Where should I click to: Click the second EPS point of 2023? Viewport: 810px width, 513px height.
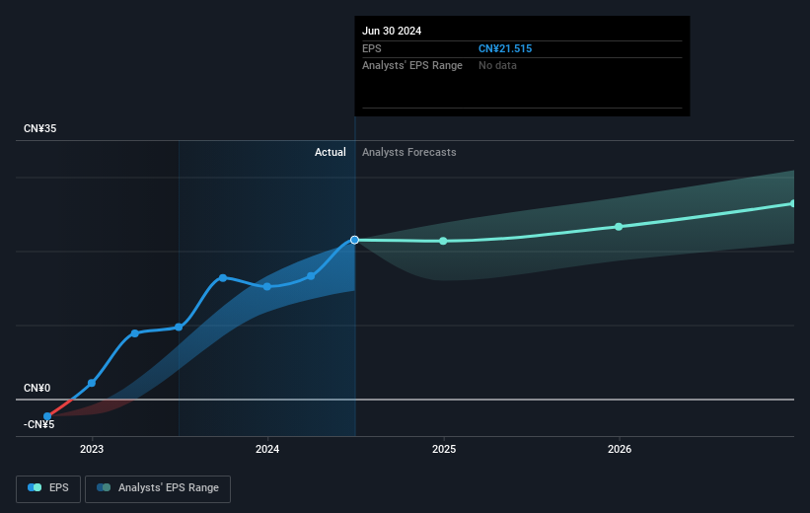(135, 333)
